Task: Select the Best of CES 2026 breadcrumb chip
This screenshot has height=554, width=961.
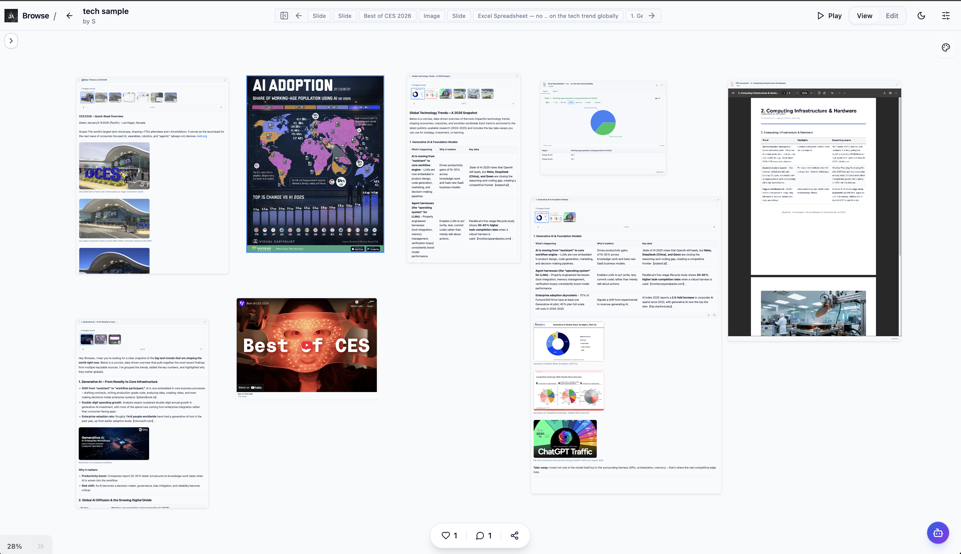Action: (387, 16)
